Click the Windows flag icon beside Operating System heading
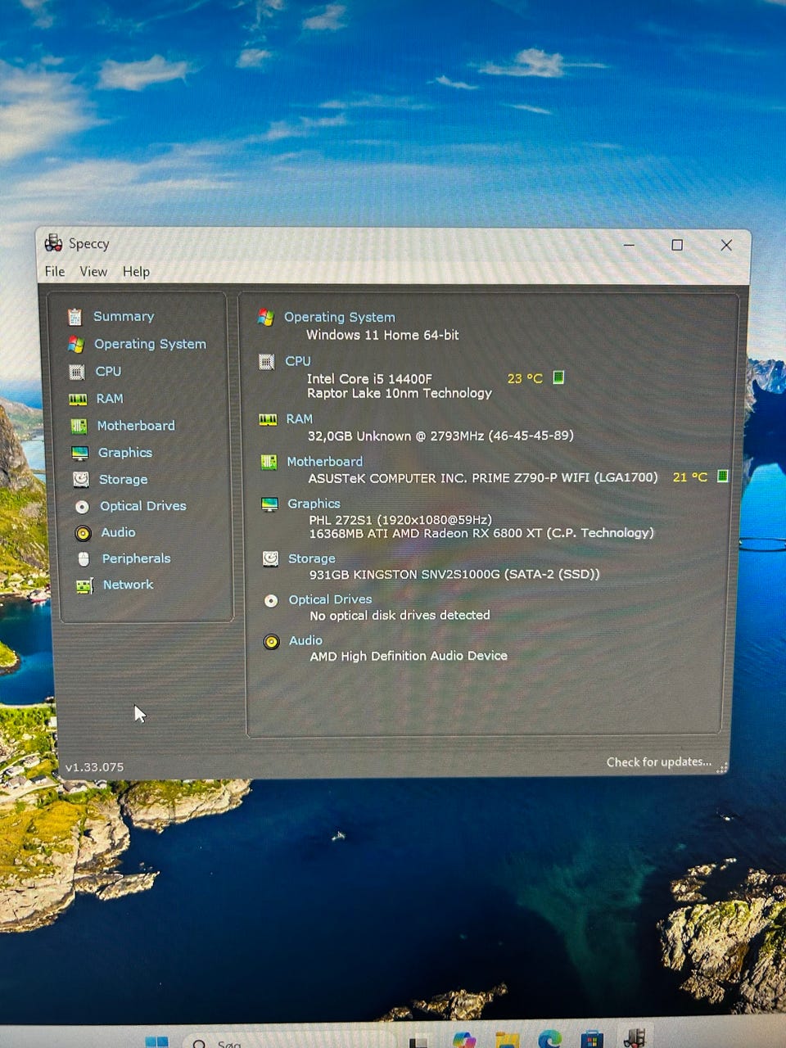 (x=265, y=317)
